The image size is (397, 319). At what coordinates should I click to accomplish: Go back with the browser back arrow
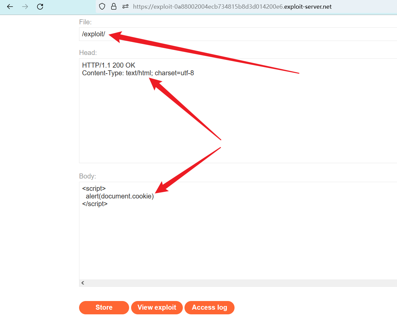click(x=10, y=7)
